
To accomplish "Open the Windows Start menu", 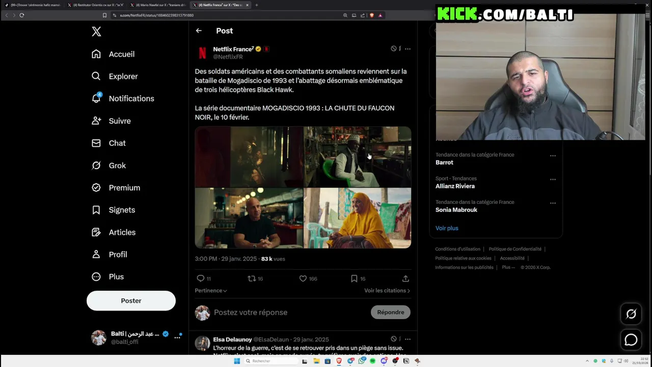I will pos(237,361).
